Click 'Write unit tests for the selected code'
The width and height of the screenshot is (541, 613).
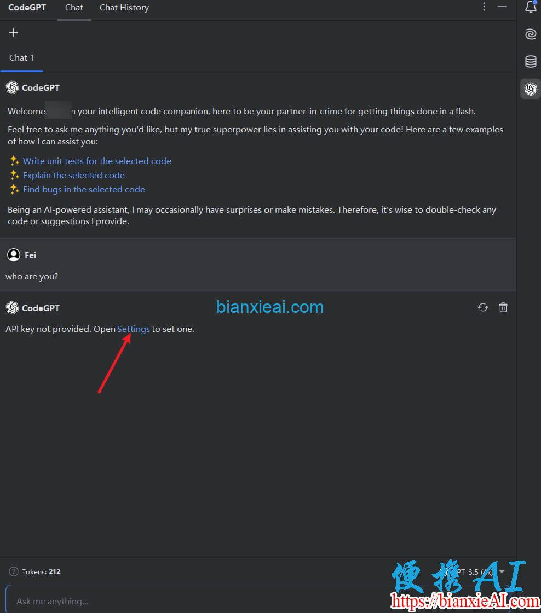(x=97, y=161)
